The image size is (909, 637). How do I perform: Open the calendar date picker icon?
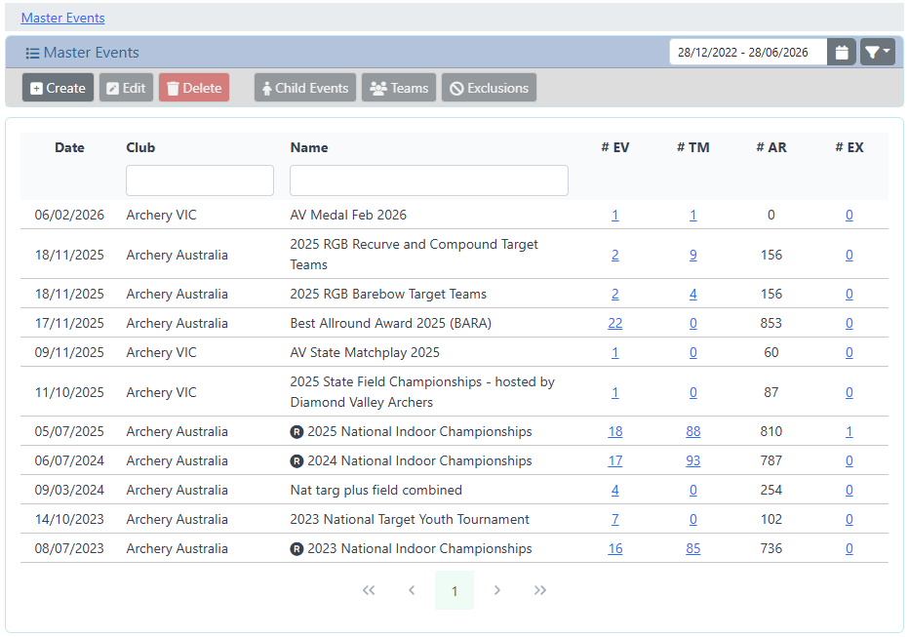click(842, 53)
